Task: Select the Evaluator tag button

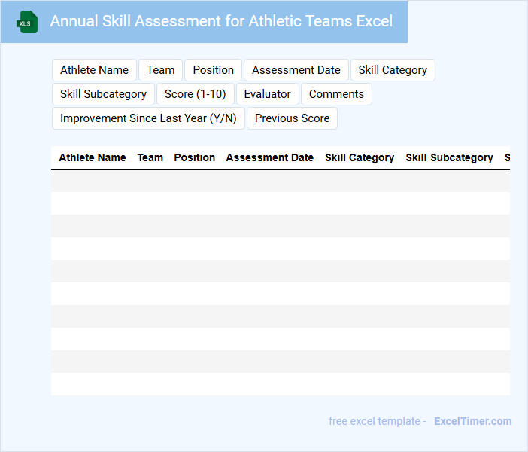Action: click(x=267, y=94)
